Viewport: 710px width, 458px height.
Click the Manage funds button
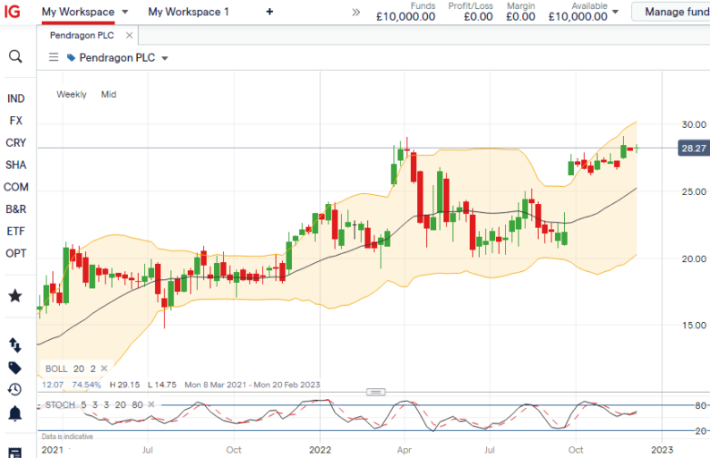point(671,12)
